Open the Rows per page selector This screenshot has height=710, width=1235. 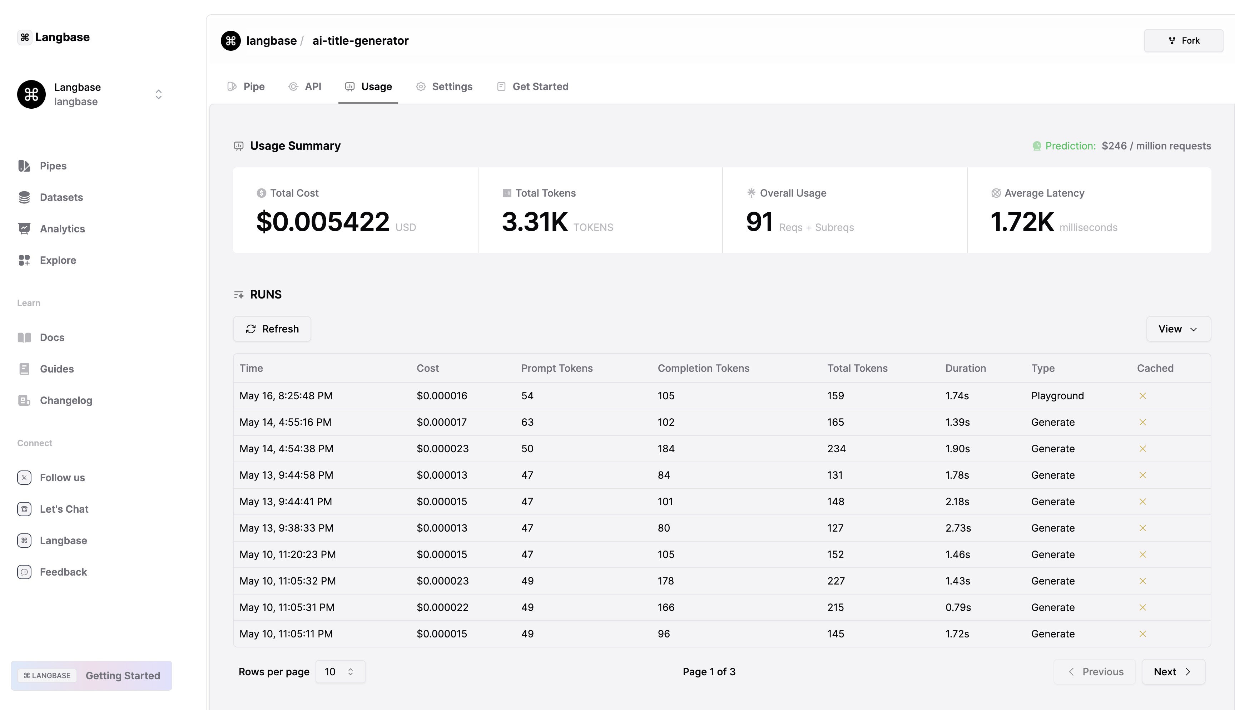click(340, 672)
